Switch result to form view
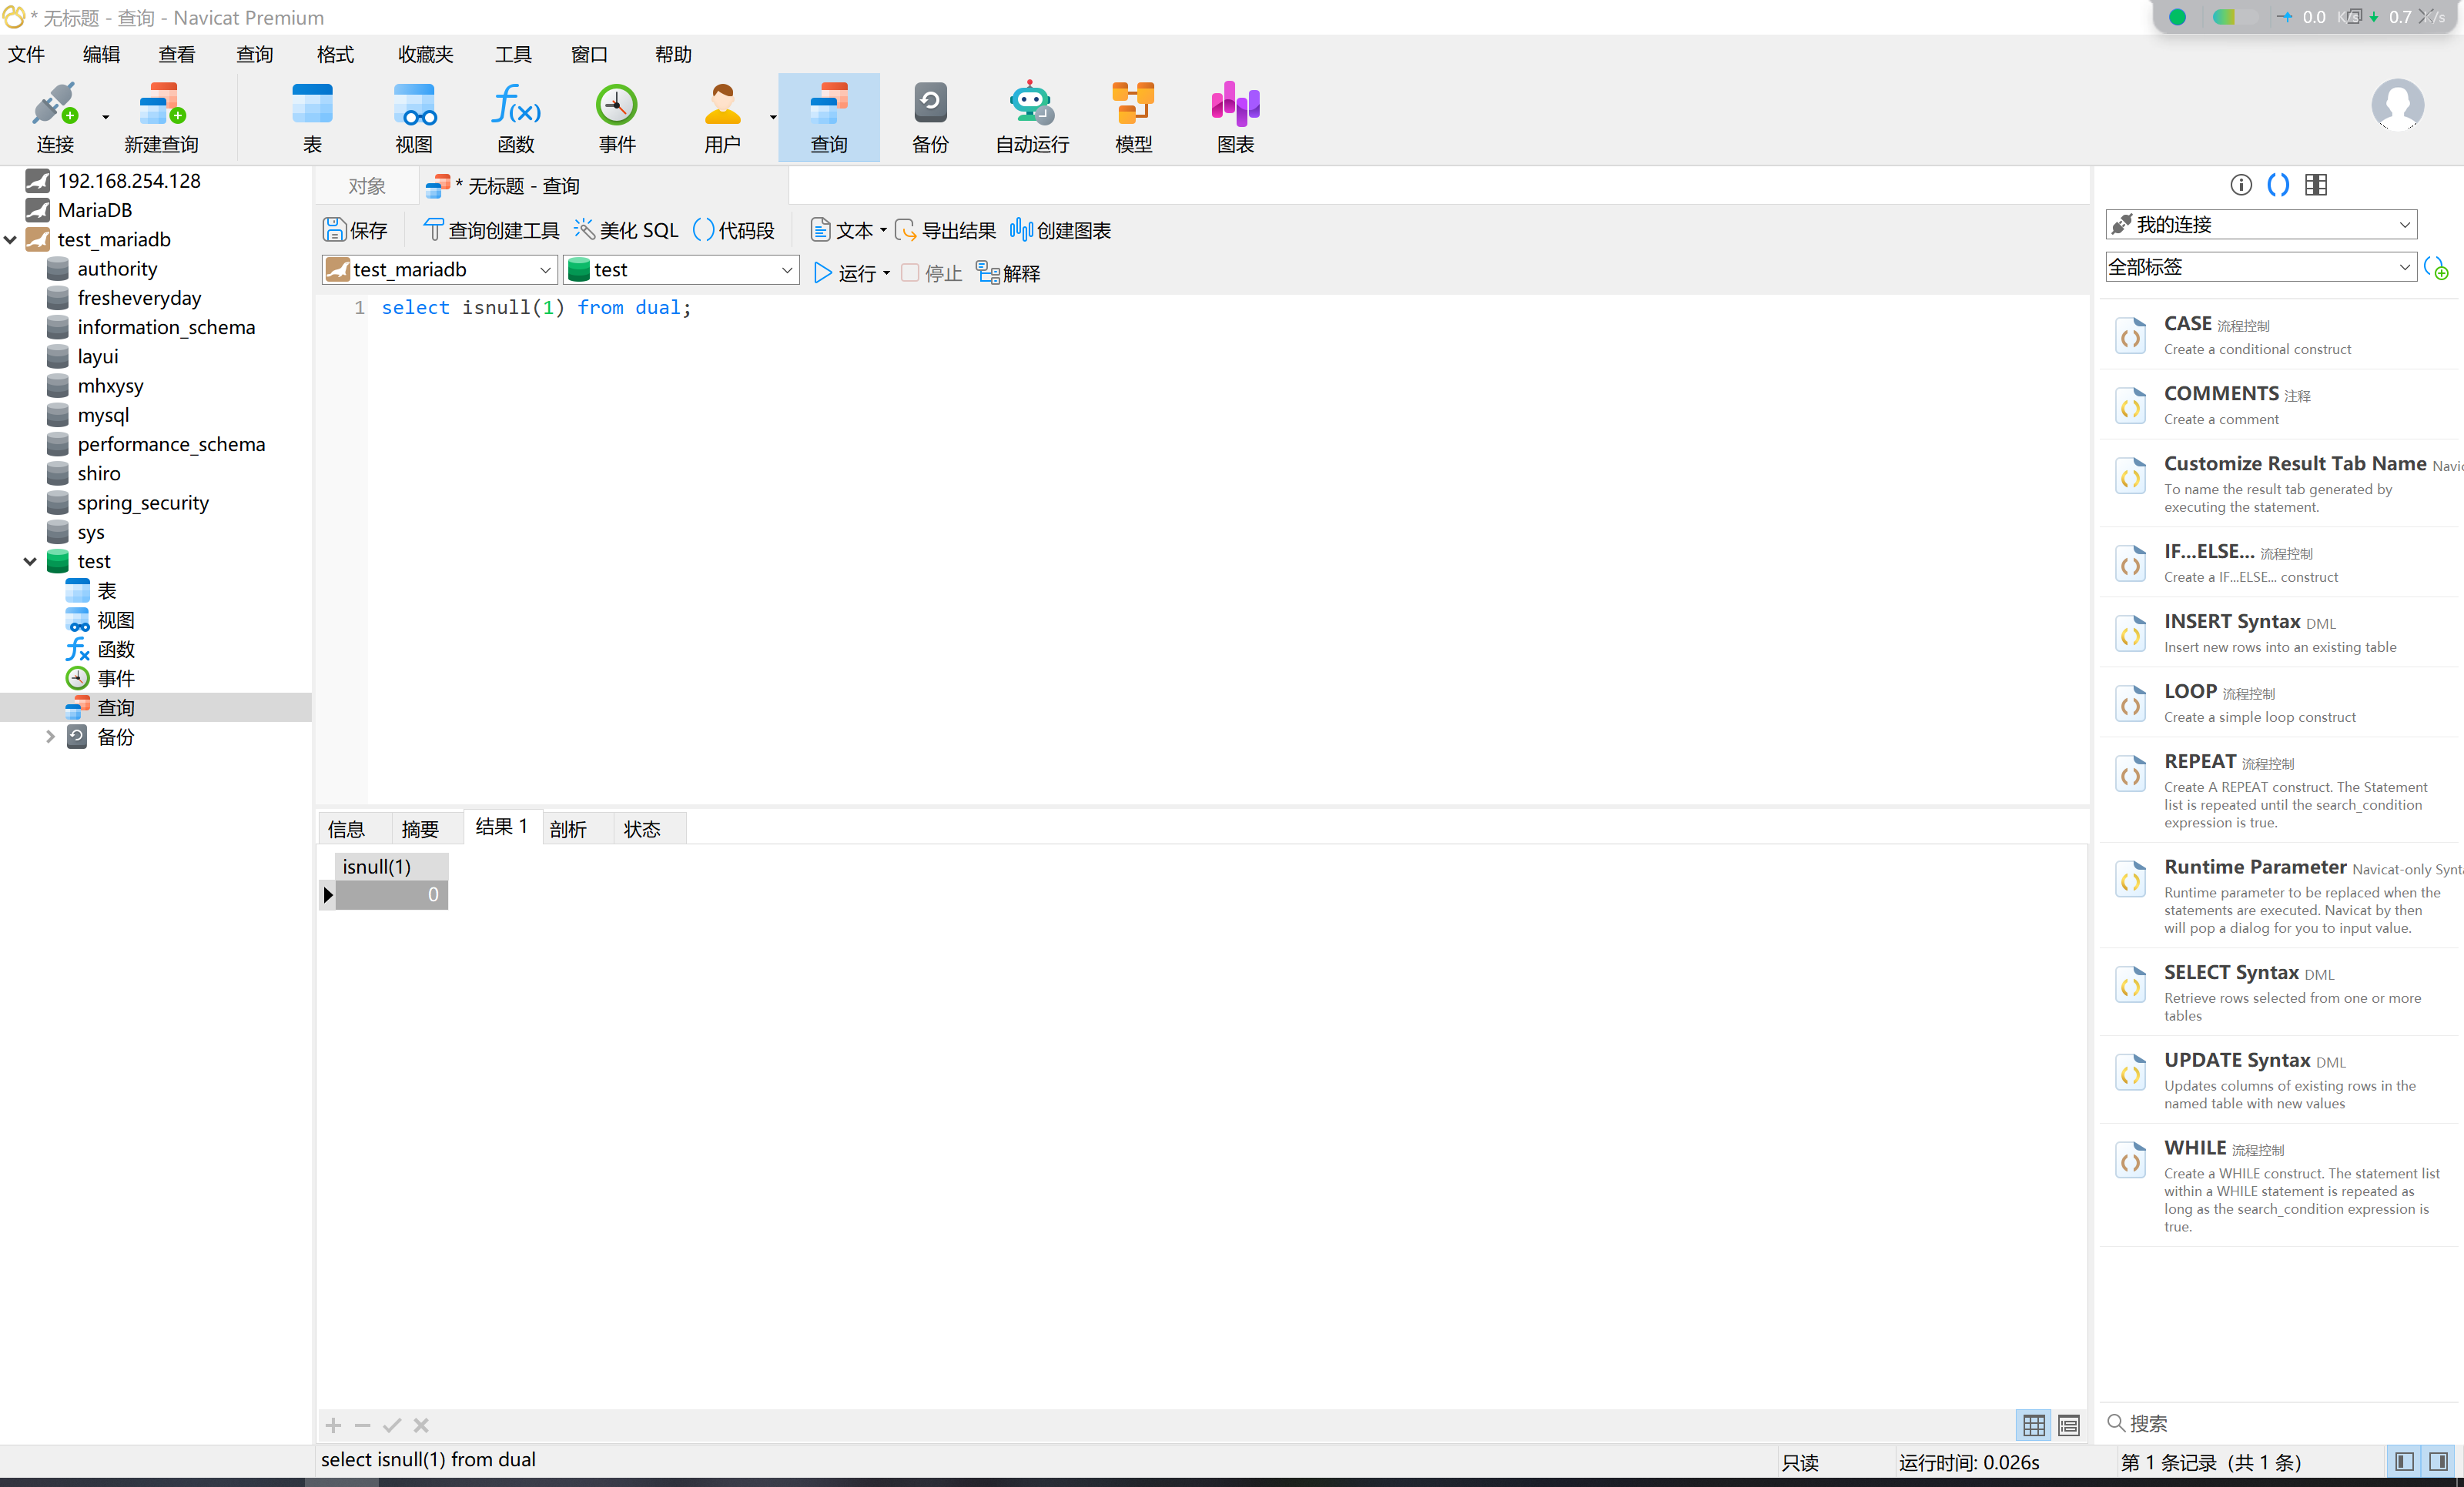The height and width of the screenshot is (1487, 2464). [x=2069, y=1425]
